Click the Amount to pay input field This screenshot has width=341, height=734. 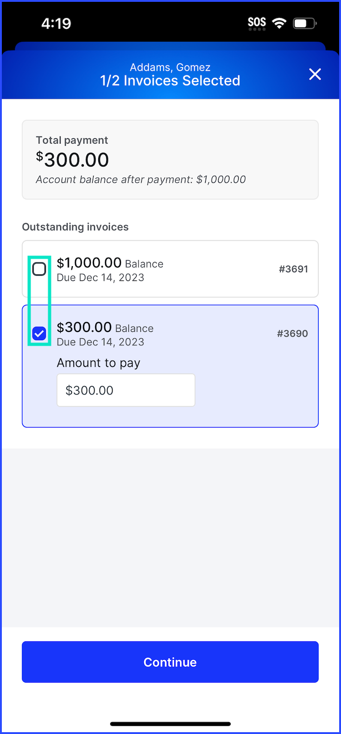126,390
